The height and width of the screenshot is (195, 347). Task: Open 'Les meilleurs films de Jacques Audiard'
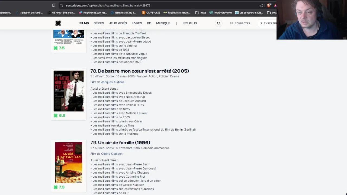click(119, 101)
